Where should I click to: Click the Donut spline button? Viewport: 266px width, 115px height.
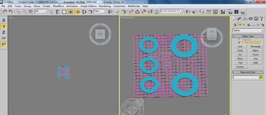(x=256, y=55)
